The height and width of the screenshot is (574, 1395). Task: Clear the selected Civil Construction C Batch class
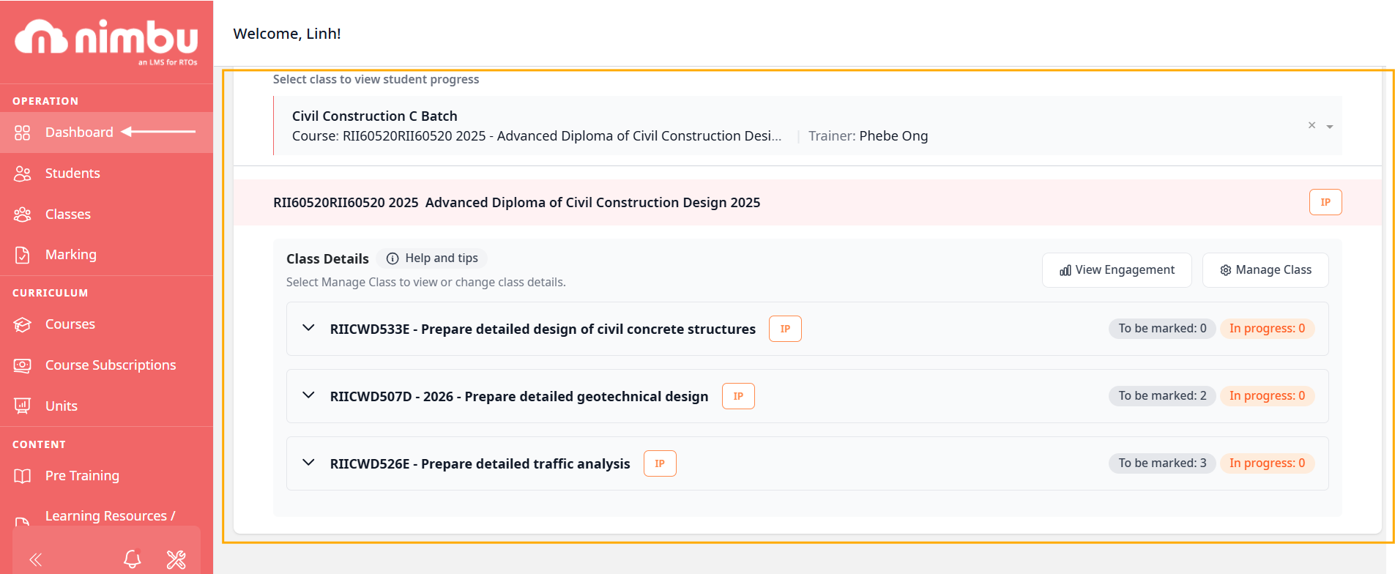point(1312,125)
